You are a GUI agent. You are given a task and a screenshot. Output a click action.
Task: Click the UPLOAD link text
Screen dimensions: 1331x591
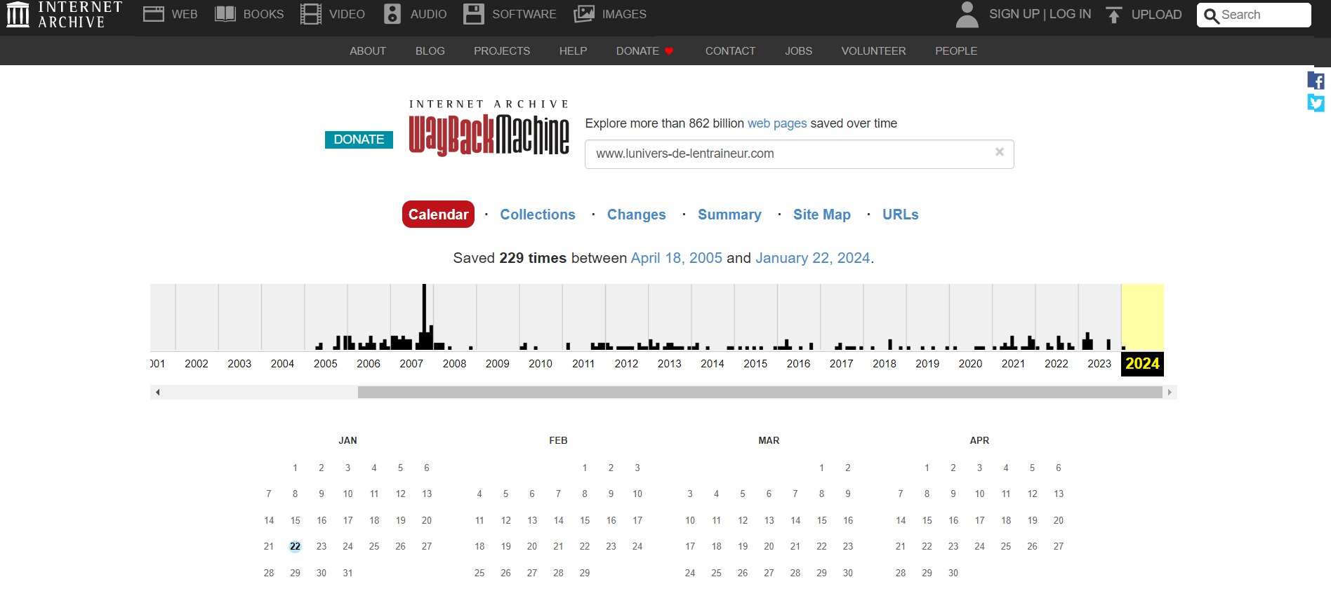point(1157,15)
